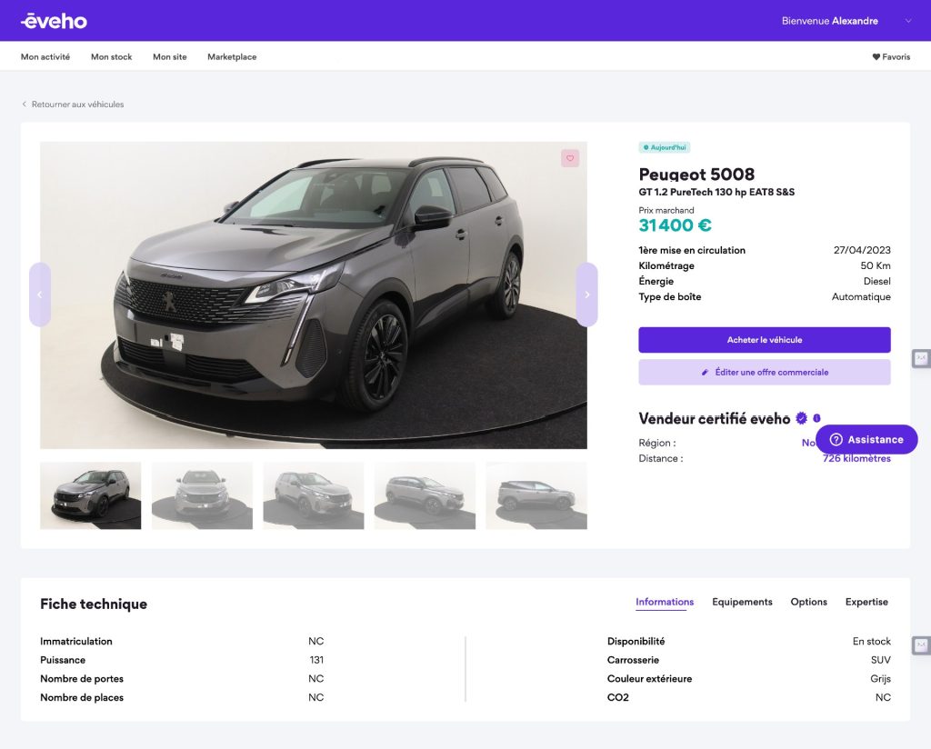931x749 pixels.
Task: Select the third thumbnail, front-right view
Action: 314,495
